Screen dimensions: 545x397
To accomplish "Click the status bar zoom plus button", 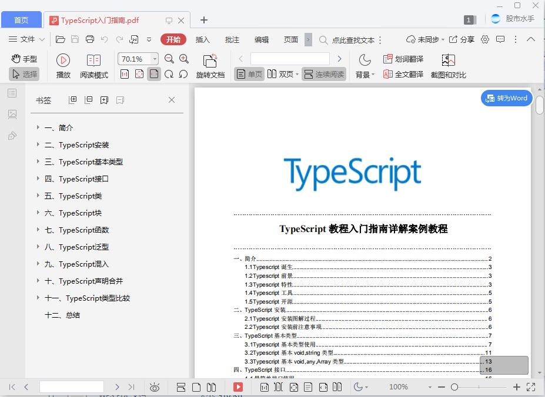I will (517, 387).
